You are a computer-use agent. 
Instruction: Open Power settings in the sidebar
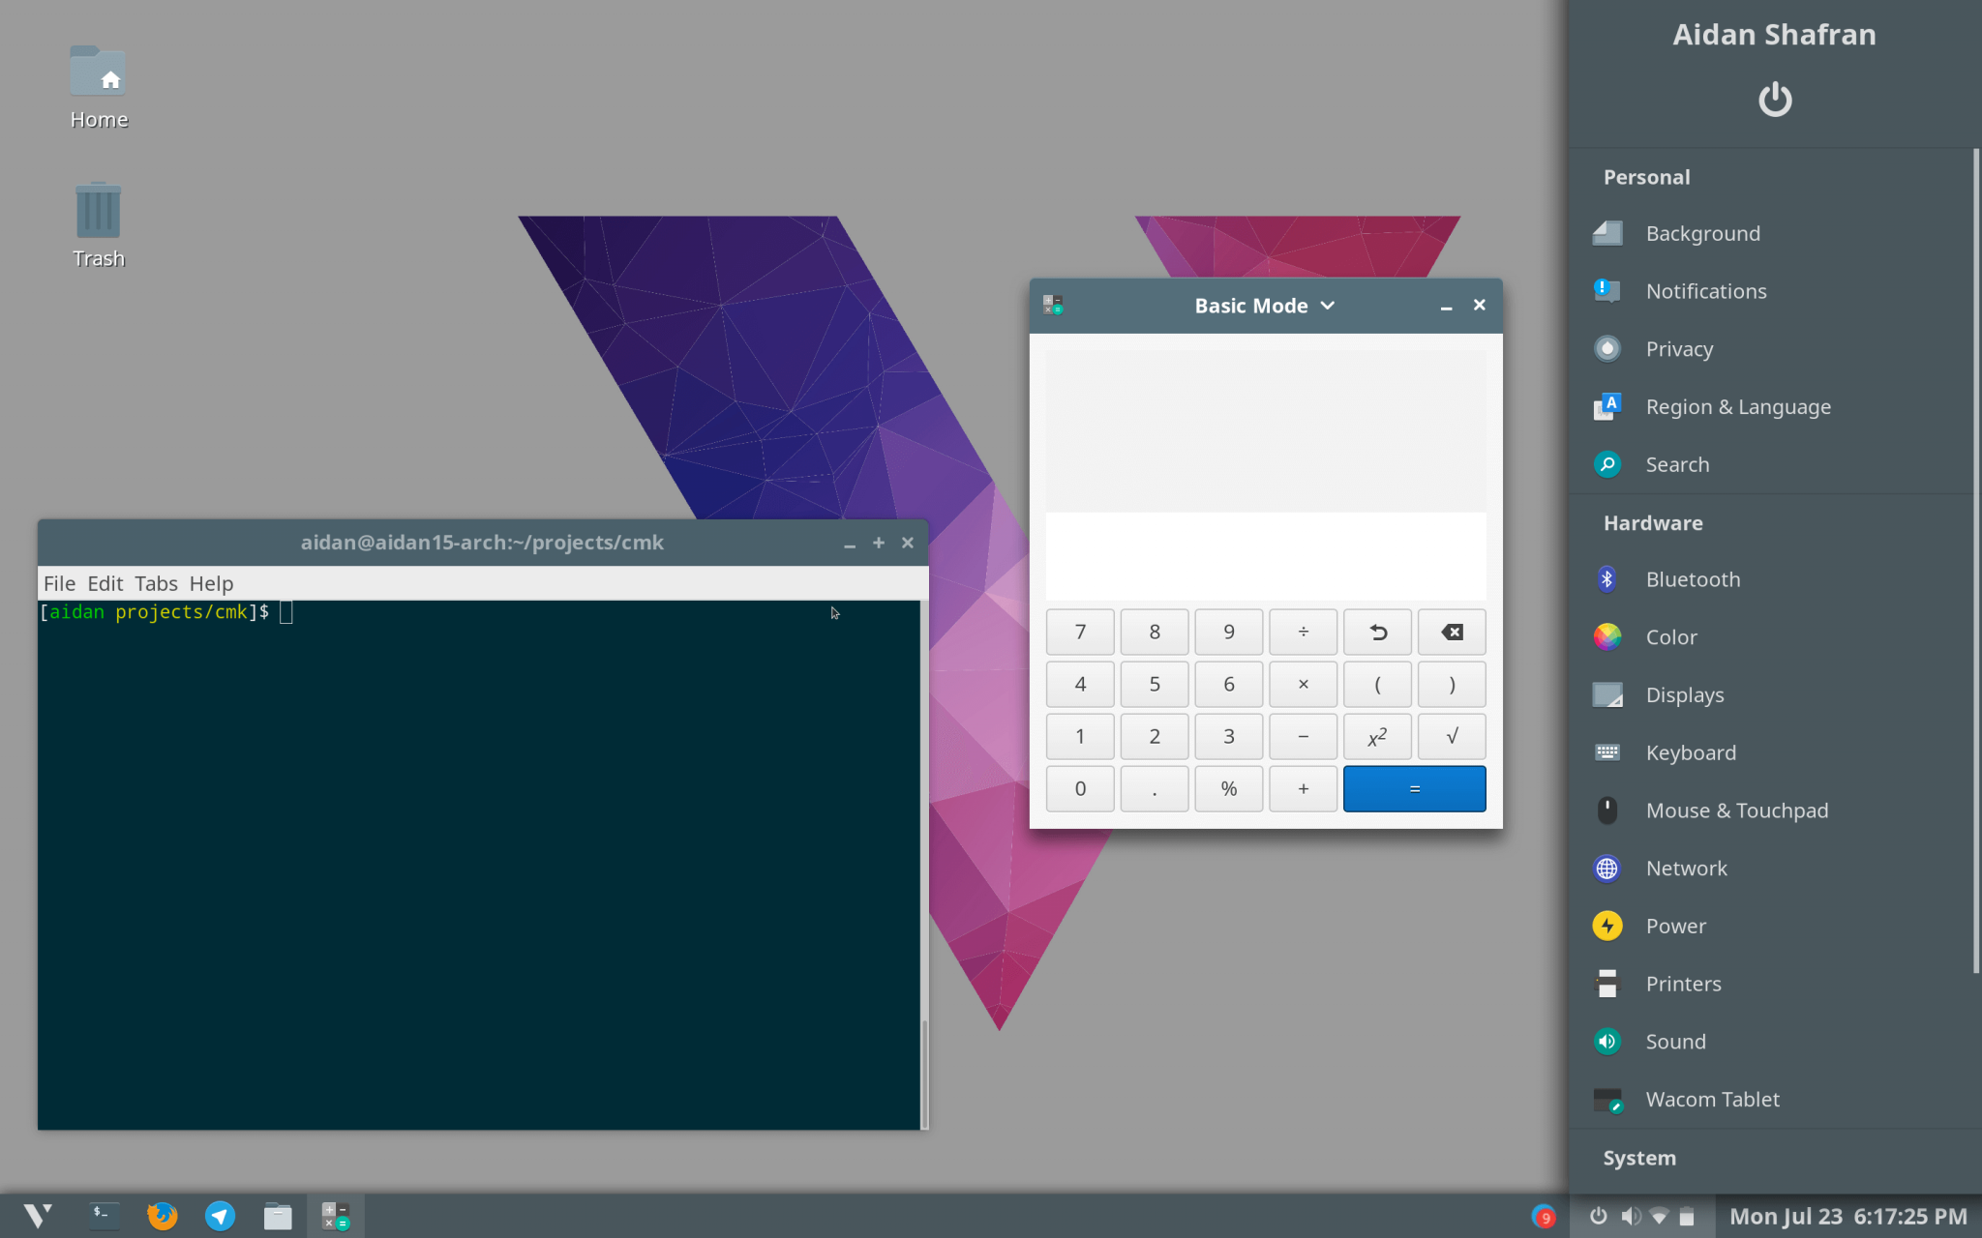[x=1675, y=925]
